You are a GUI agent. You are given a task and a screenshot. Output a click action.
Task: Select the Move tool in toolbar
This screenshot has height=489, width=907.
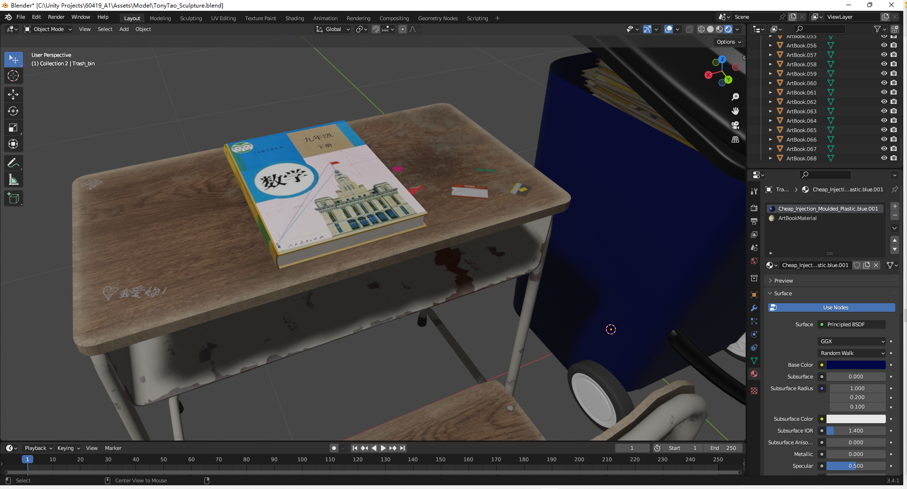pos(13,95)
